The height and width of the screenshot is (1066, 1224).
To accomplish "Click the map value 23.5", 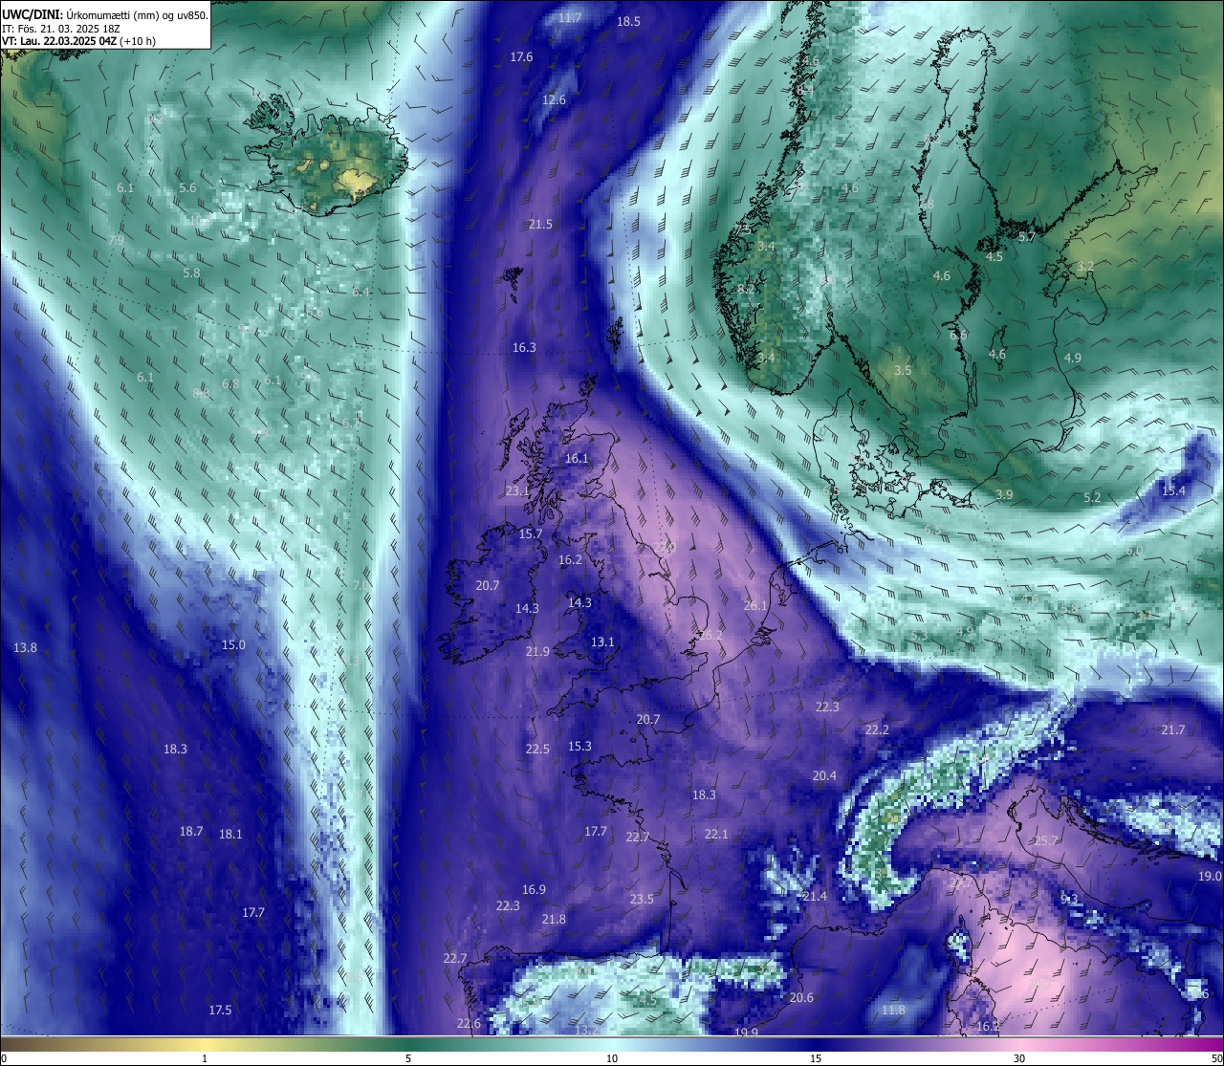I will coord(642,899).
